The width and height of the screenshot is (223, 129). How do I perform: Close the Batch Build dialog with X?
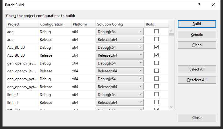click(213, 5)
